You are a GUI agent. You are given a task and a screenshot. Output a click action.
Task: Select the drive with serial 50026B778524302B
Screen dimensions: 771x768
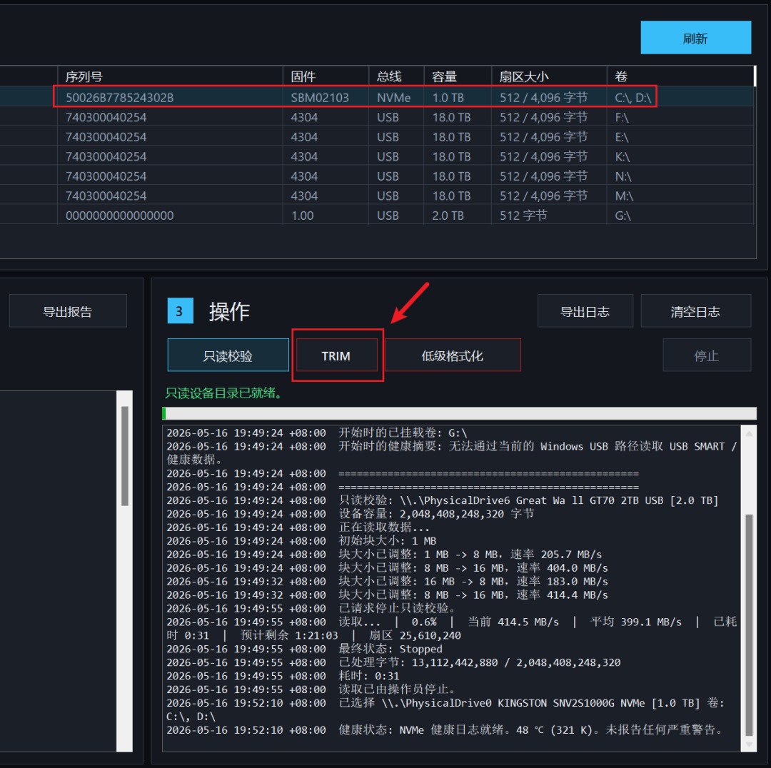(x=377, y=97)
